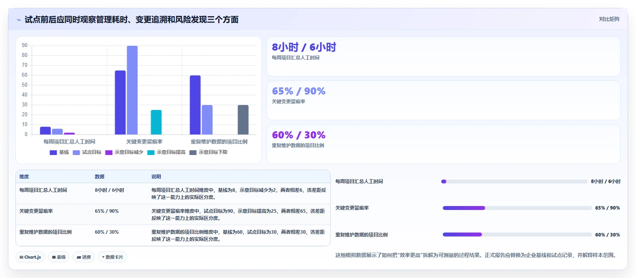The height and width of the screenshot is (278, 636).
Task: Click the progress row label 关键变更留痕率
Action: (x=352, y=208)
